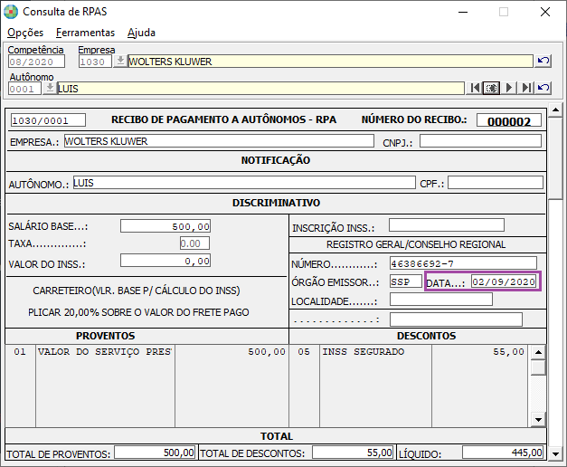Select provento value 500,00 in the grid
The image size is (567, 467).
click(x=267, y=351)
